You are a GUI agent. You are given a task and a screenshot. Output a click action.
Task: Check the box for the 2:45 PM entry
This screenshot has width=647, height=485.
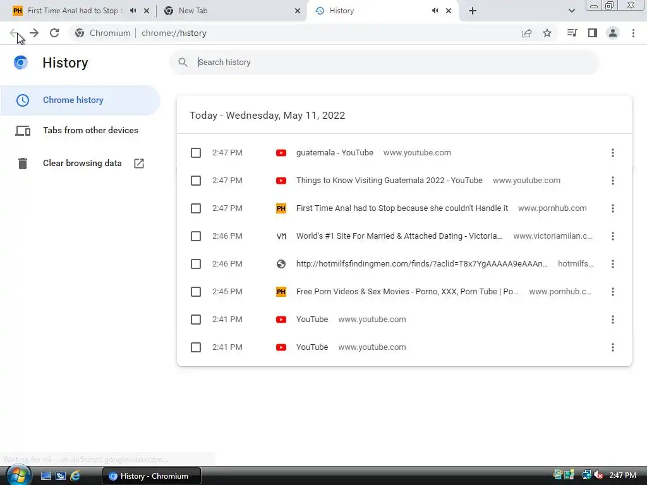pos(196,292)
